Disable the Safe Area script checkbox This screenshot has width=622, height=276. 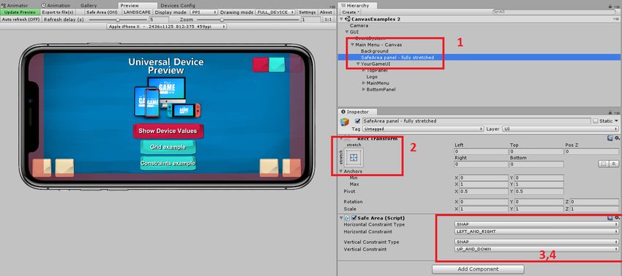click(x=354, y=218)
